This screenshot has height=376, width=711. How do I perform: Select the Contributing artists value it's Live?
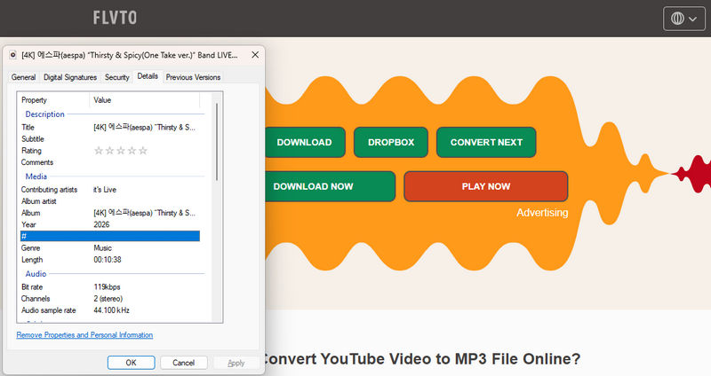(105, 190)
